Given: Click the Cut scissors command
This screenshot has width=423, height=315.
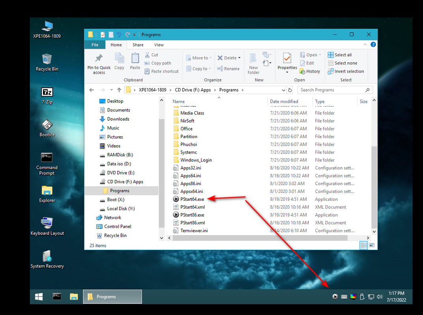Looking at the screenshot, I should click(x=151, y=55).
